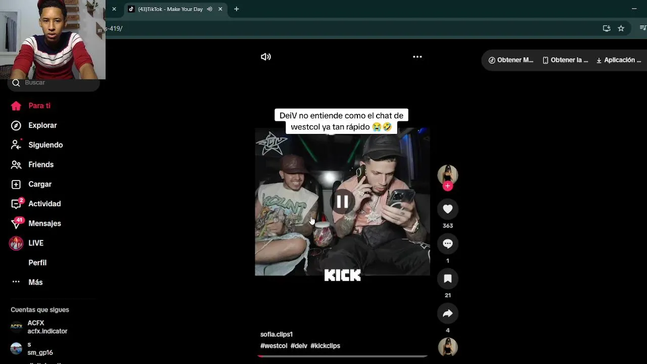The image size is (647, 364).
Task: Share the video with the arrow icon
Action: coord(447,313)
